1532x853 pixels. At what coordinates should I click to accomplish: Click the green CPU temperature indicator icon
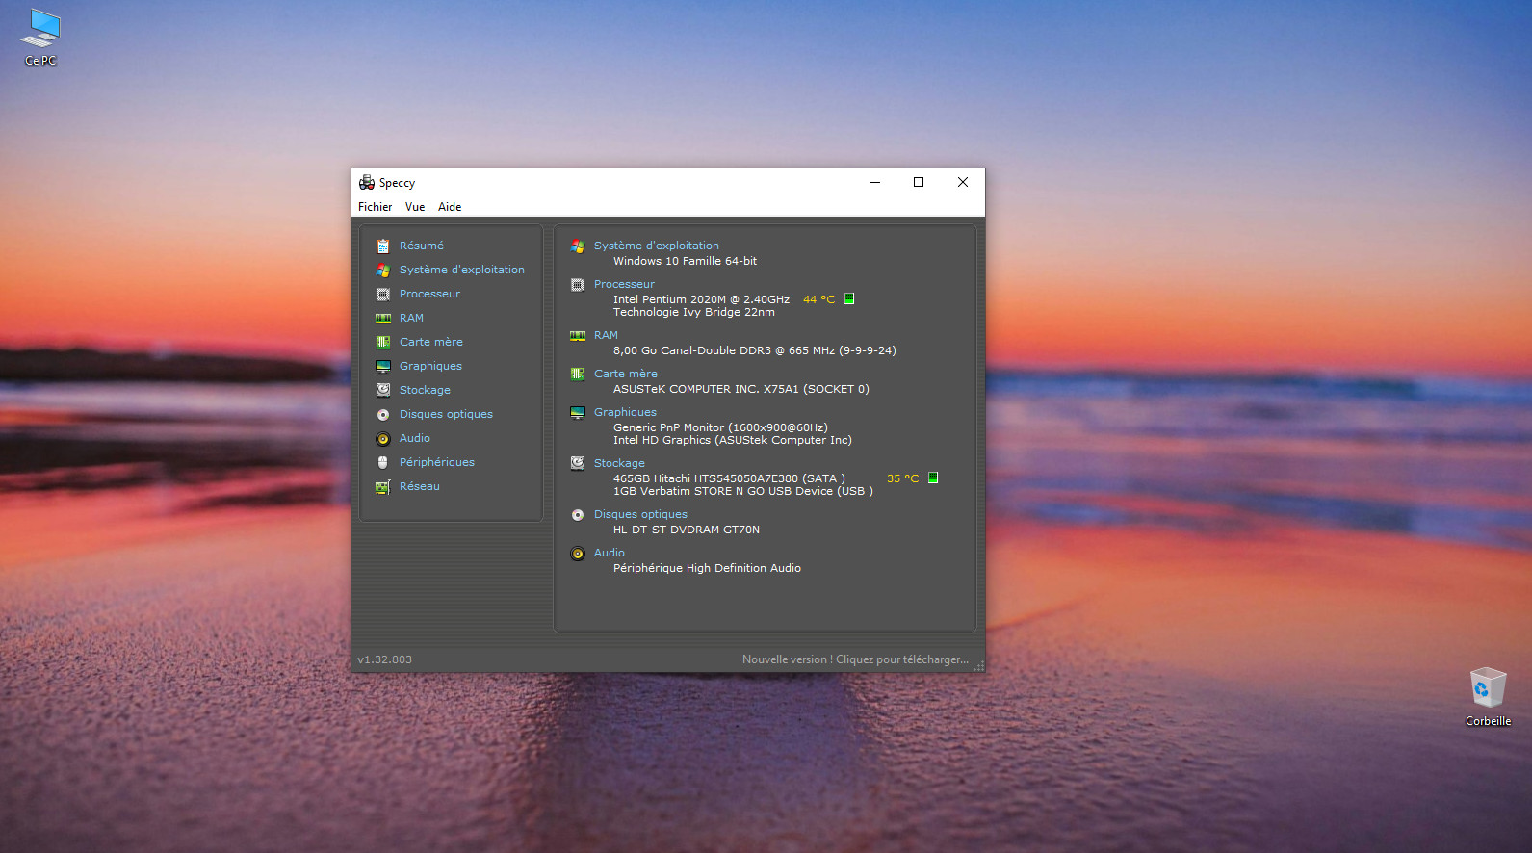point(849,298)
